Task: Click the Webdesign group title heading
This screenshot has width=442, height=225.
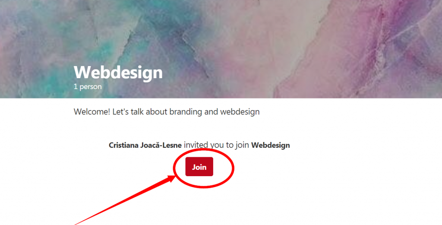Action: pos(118,72)
